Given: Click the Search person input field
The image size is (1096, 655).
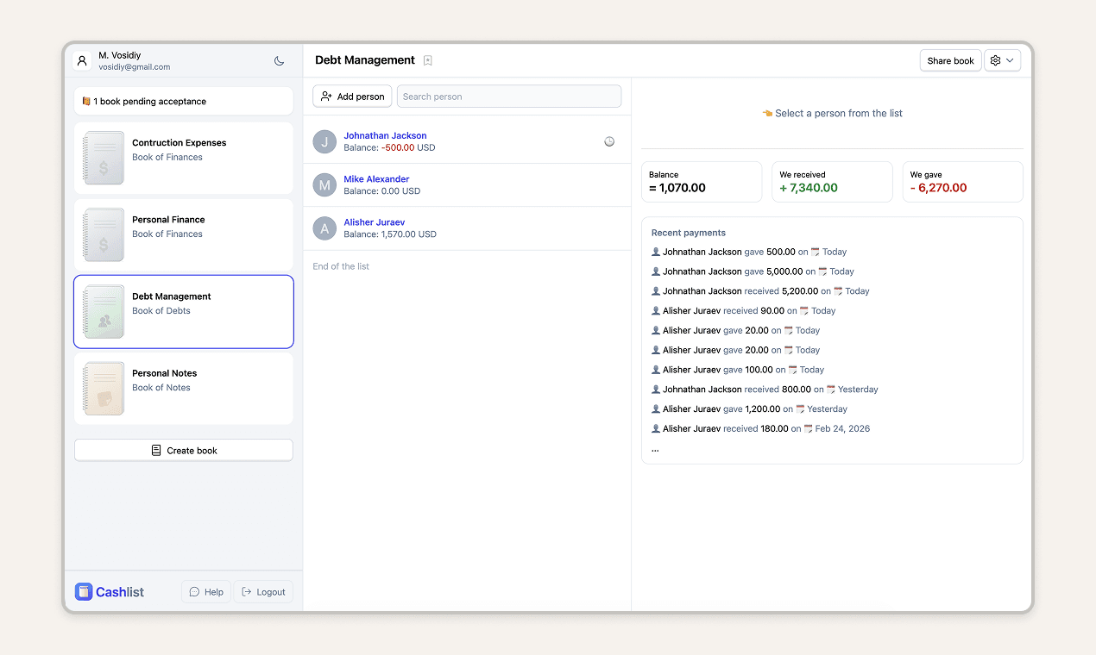Looking at the screenshot, I should tap(508, 96).
